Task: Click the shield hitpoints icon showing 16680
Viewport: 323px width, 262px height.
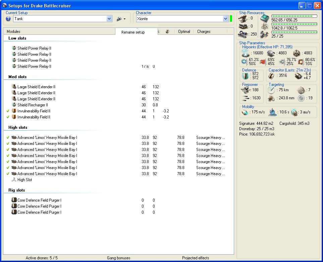Action: pos(245,53)
